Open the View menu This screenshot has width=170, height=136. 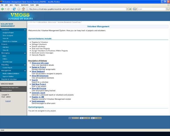[11, 5]
